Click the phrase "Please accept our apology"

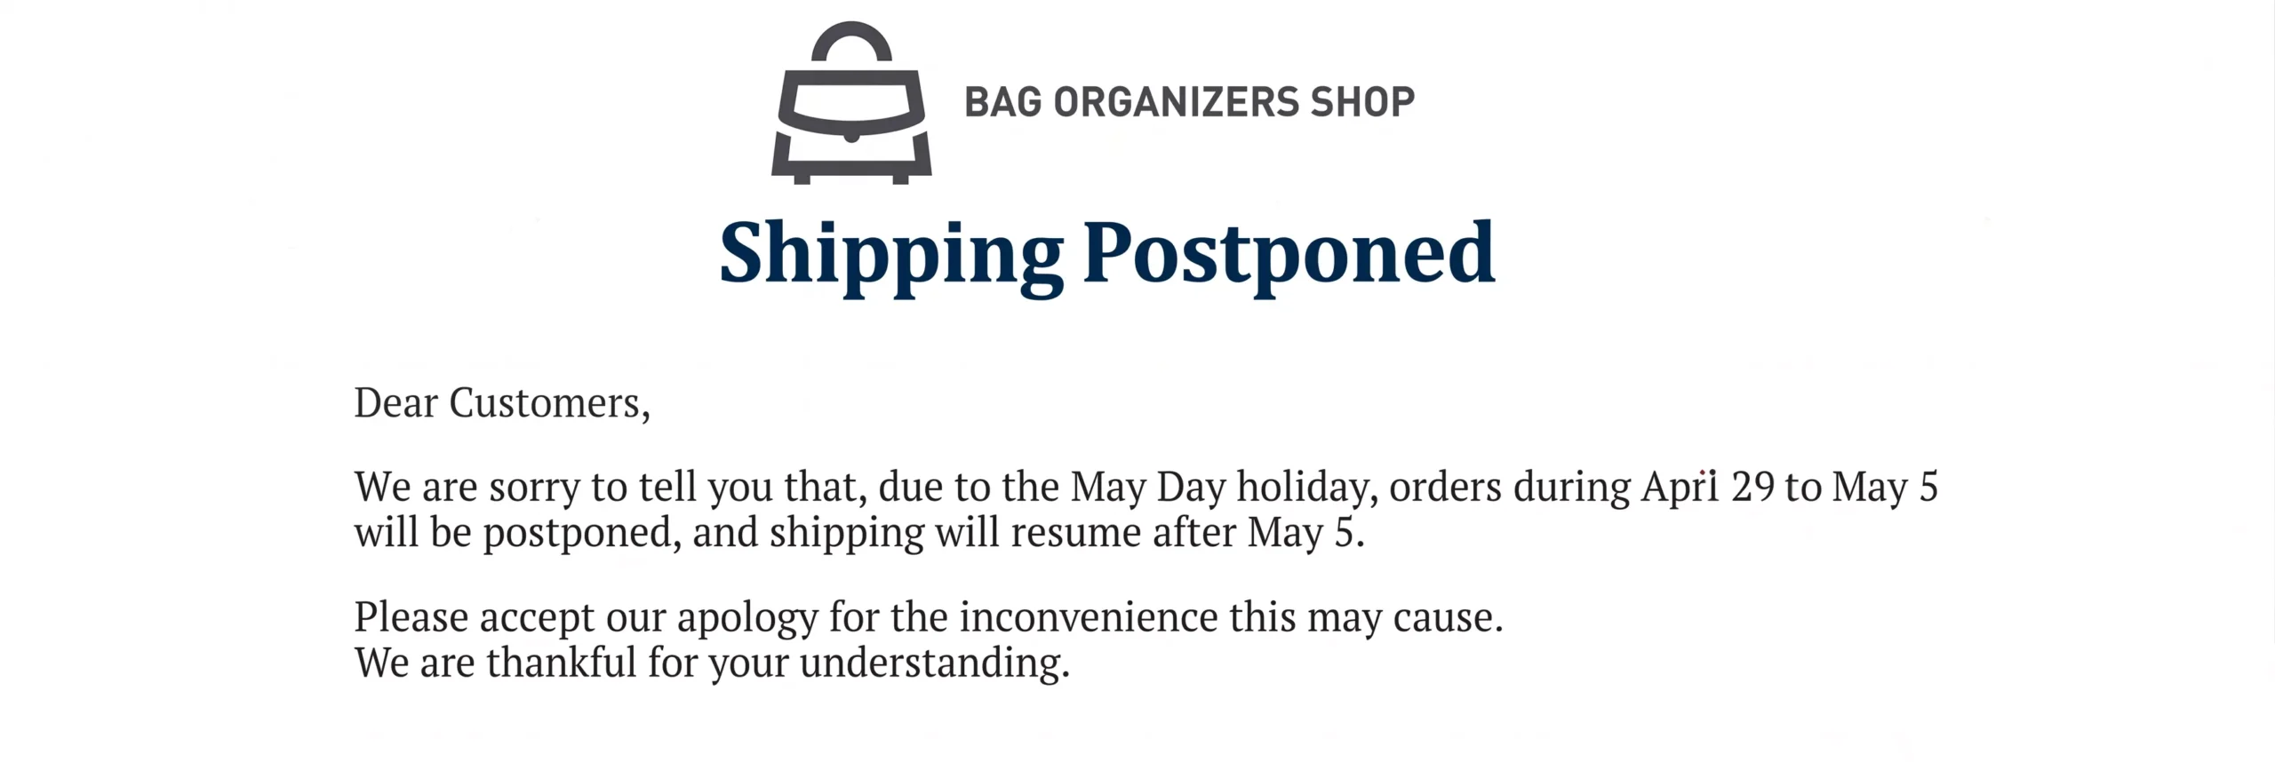[x=586, y=618]
